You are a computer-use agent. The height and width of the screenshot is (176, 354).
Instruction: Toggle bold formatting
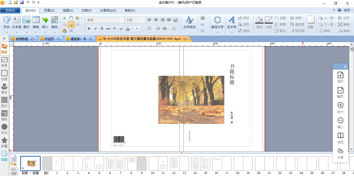coord(89,29)
